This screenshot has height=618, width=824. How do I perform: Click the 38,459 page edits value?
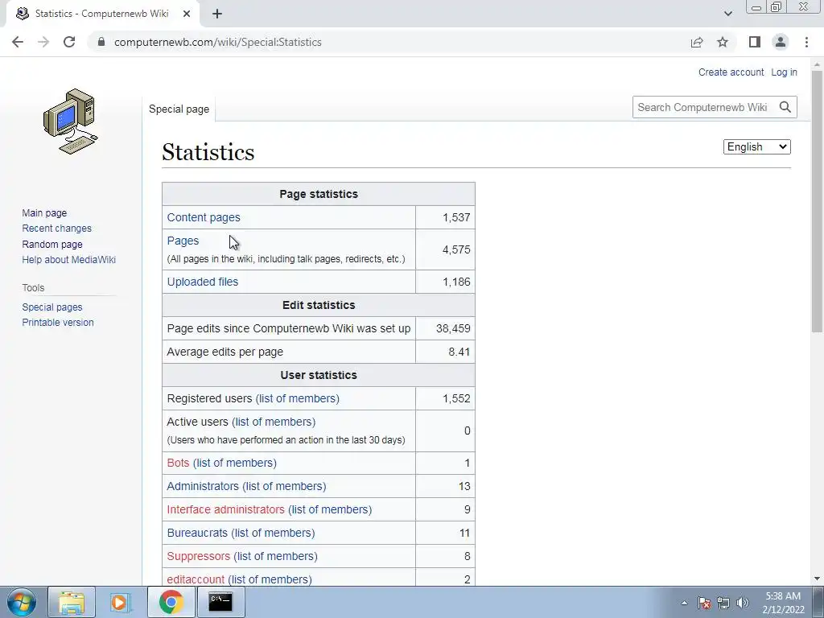[x=453, y=328]
